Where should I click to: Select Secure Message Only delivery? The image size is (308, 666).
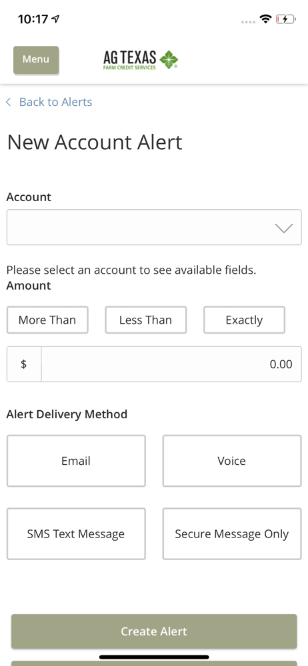pyautogui.click(x=232, y=534)
